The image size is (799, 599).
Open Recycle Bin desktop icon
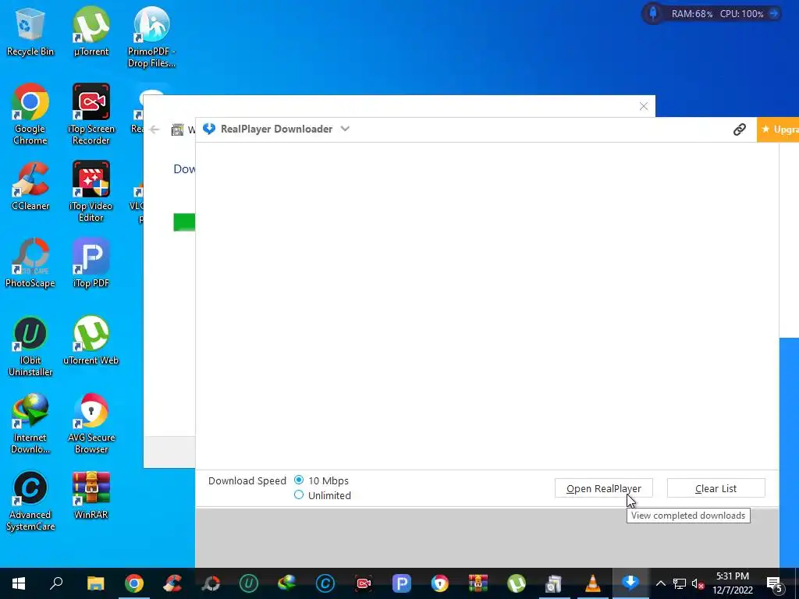tap(30, 32)
